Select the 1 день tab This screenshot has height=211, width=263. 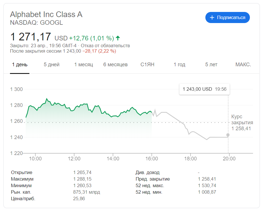[20, 65]
